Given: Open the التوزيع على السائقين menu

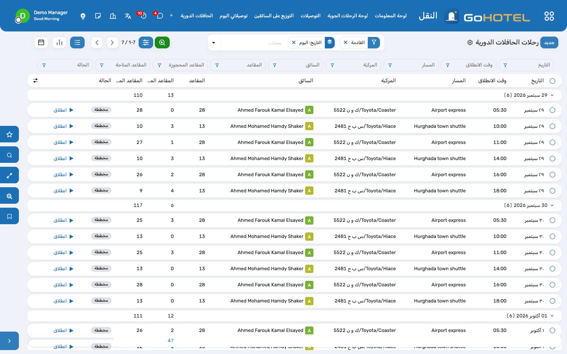Looking at the screenshot, I should coord(274,16).
